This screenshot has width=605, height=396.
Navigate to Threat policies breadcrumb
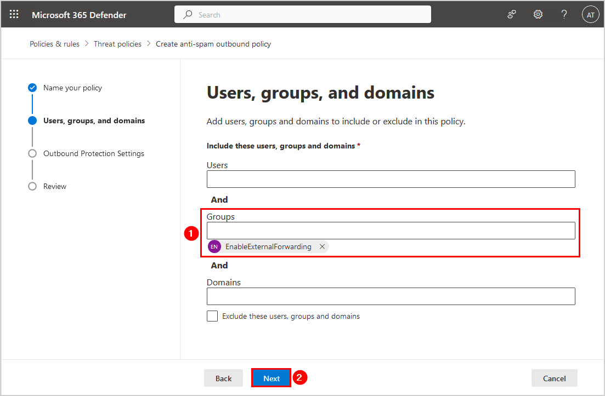click(x=117, y=44)
